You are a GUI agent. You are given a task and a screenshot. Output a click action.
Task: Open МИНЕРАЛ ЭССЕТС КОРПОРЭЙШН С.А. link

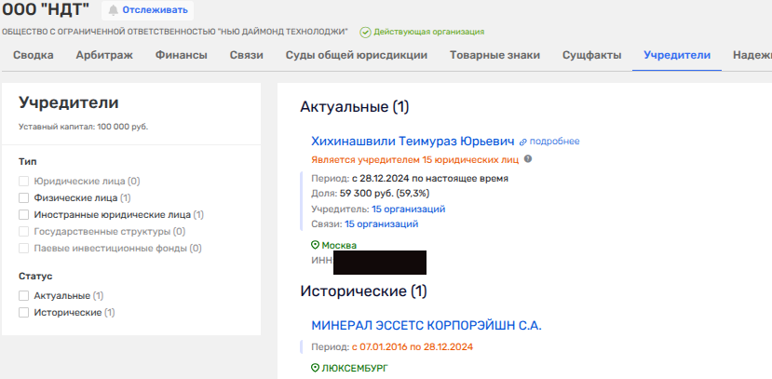tap(427, 326)
